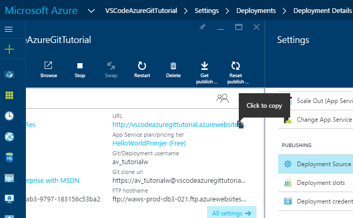Click the copy icon next to the URL
353x218 pixels.
coord(241,125)
